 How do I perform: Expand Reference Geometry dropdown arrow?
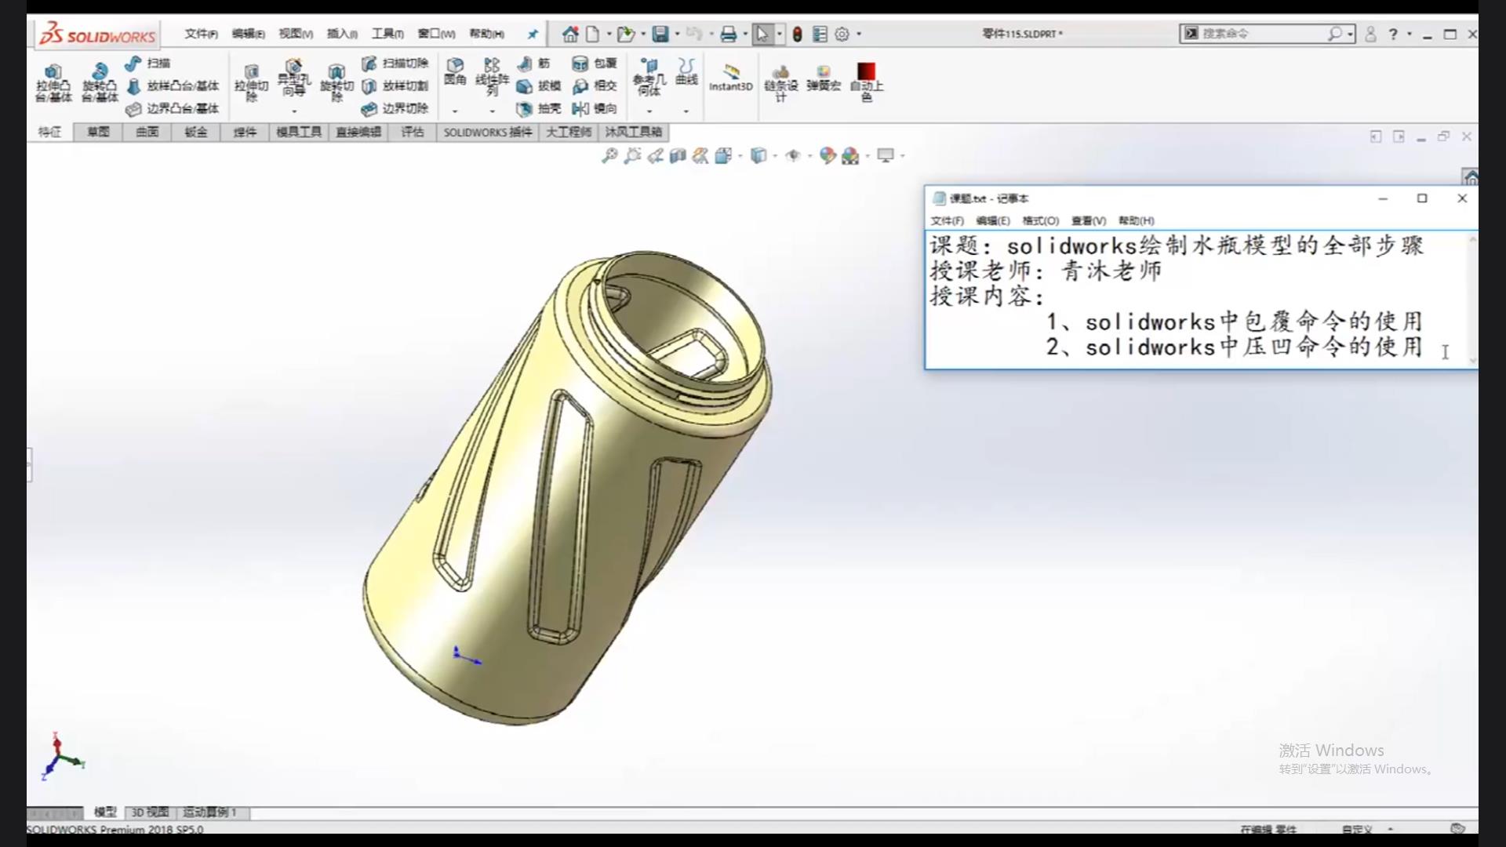point(649,111)
